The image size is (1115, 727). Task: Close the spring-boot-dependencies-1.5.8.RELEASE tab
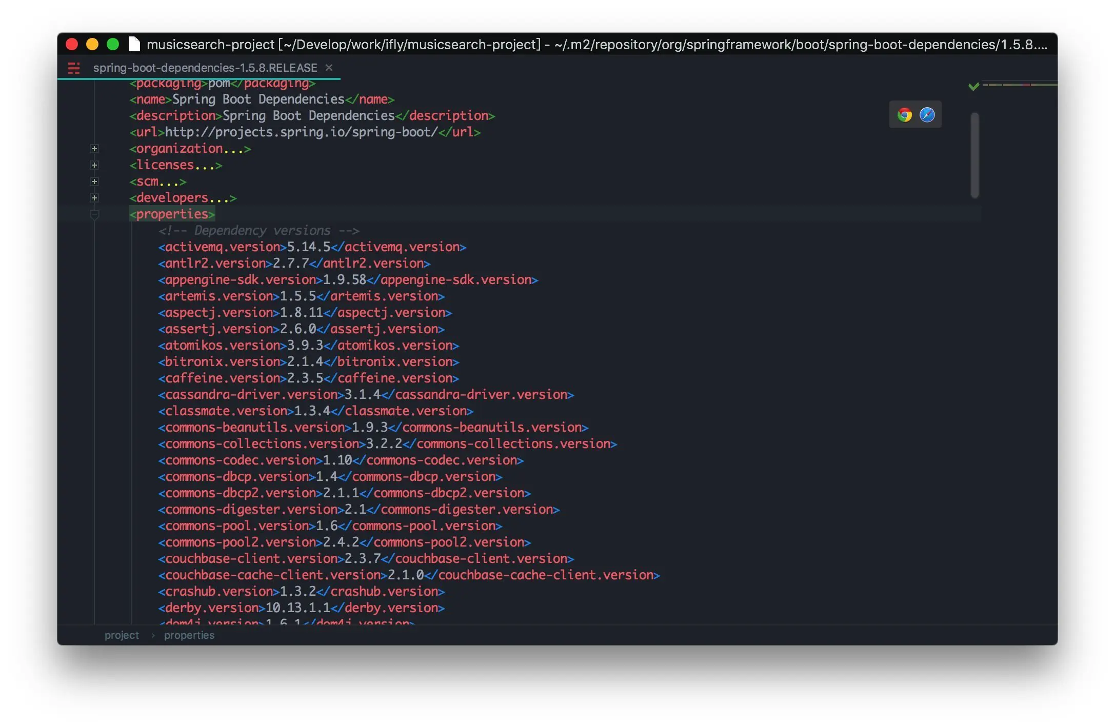point(329,68)
